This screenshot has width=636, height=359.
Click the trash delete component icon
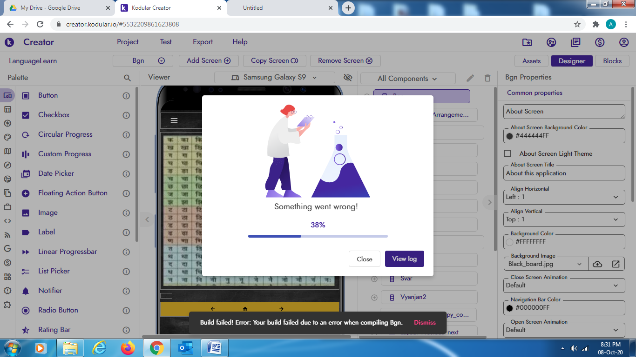click(487, 78)
